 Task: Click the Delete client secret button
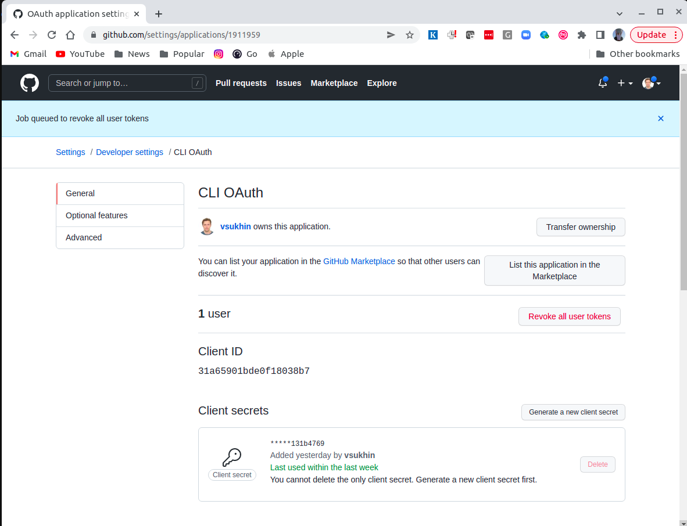[597, 464]
